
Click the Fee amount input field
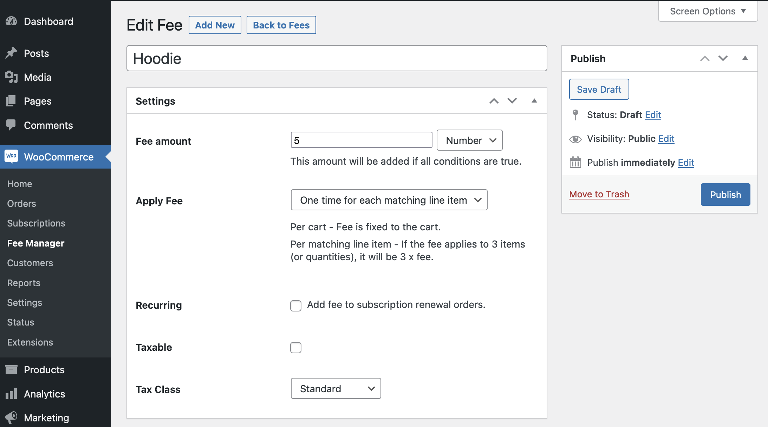(361, 140)
